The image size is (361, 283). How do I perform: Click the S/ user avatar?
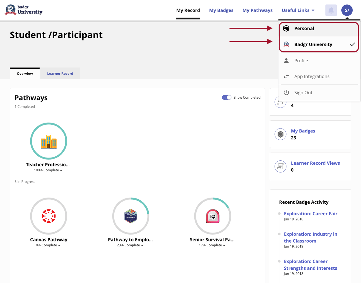tap(347, 10)
